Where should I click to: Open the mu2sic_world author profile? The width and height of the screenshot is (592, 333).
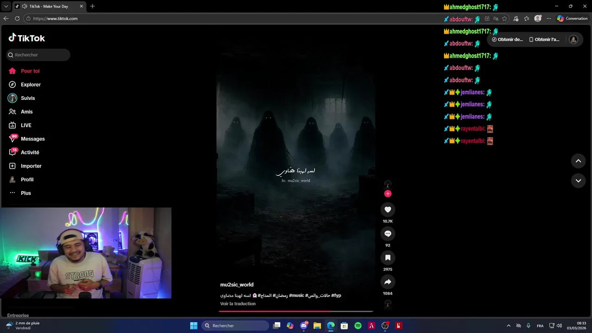(237, 284)
